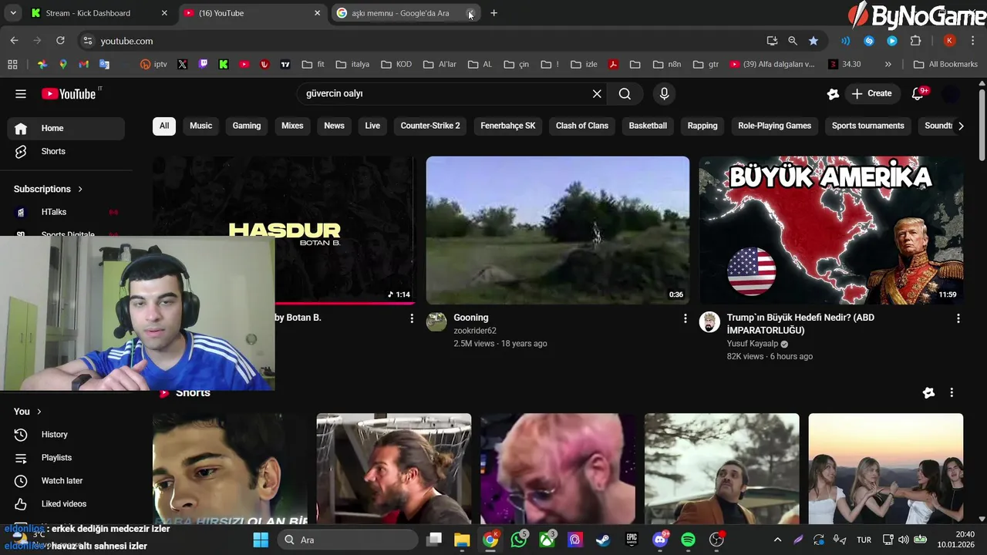Open the KOD bookmark folder

coord(396,65)
